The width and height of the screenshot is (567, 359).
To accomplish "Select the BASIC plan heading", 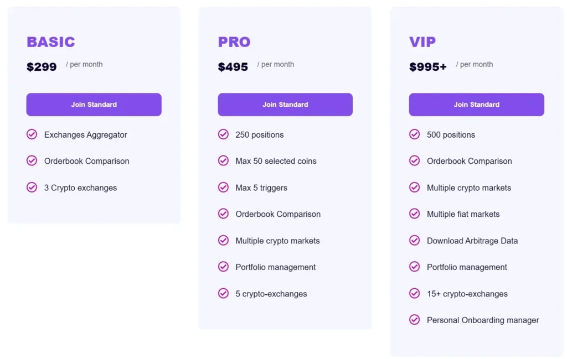I will coord(51,42).
